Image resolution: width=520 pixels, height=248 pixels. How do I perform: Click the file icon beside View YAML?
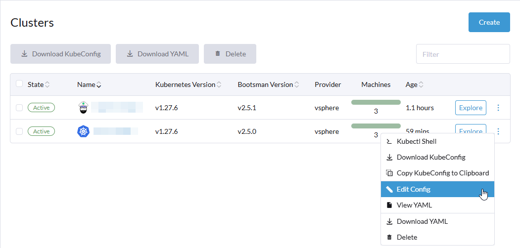[389, 205]
